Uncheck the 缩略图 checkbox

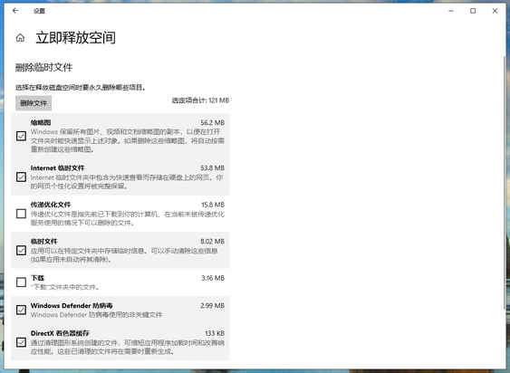click(x=21, y=136)
